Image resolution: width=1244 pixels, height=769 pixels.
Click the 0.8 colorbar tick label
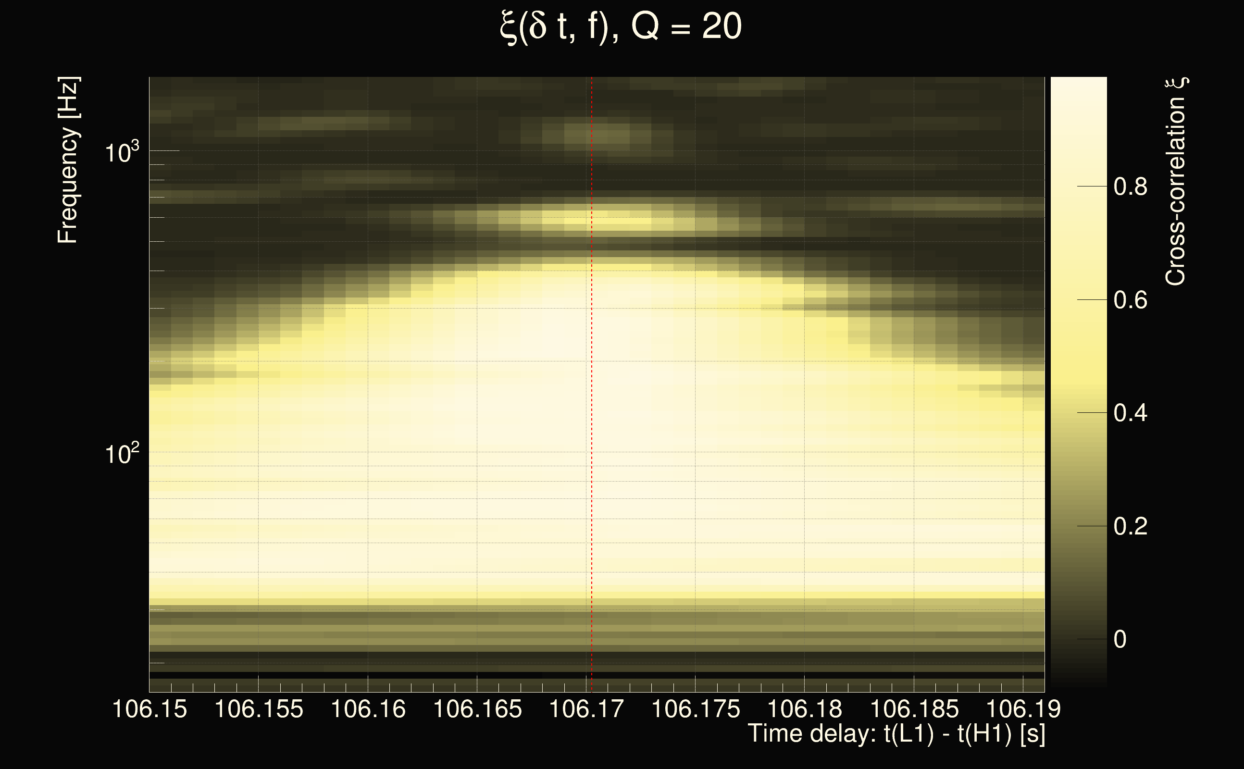[1130, 186]
